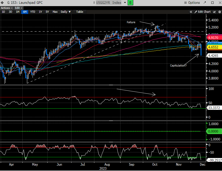Select the 1D time range
Image resolution: width=222 pixels, height=171 pixels.
[4, 12]
